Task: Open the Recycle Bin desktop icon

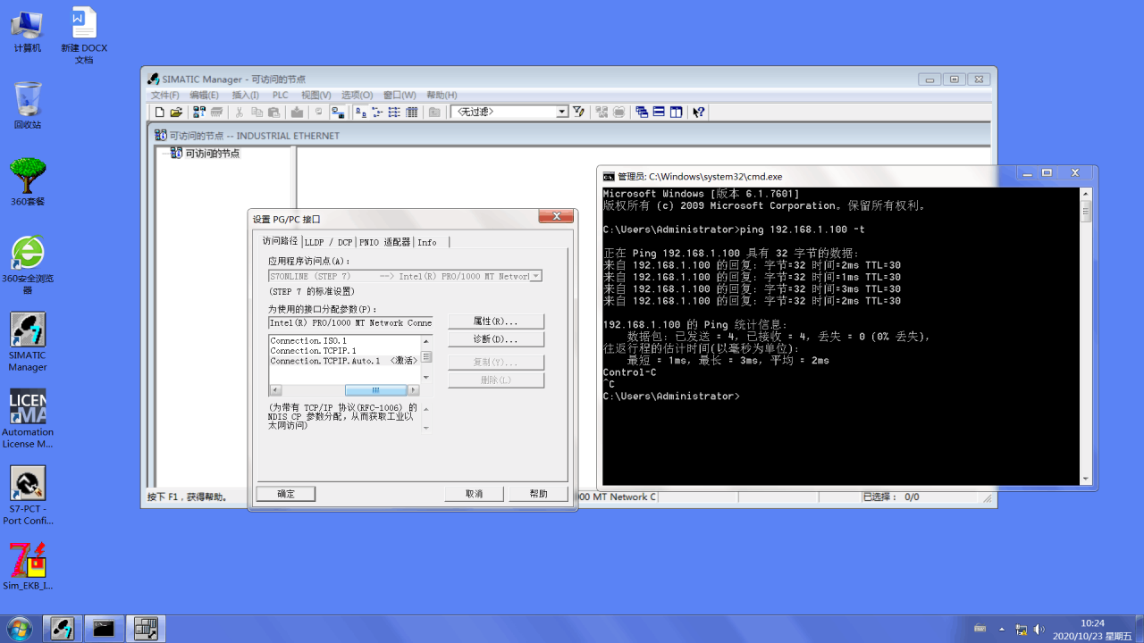Action: 28,105
